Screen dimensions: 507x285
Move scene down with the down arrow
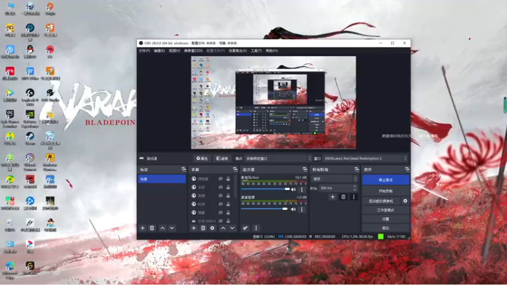(172, 228)
